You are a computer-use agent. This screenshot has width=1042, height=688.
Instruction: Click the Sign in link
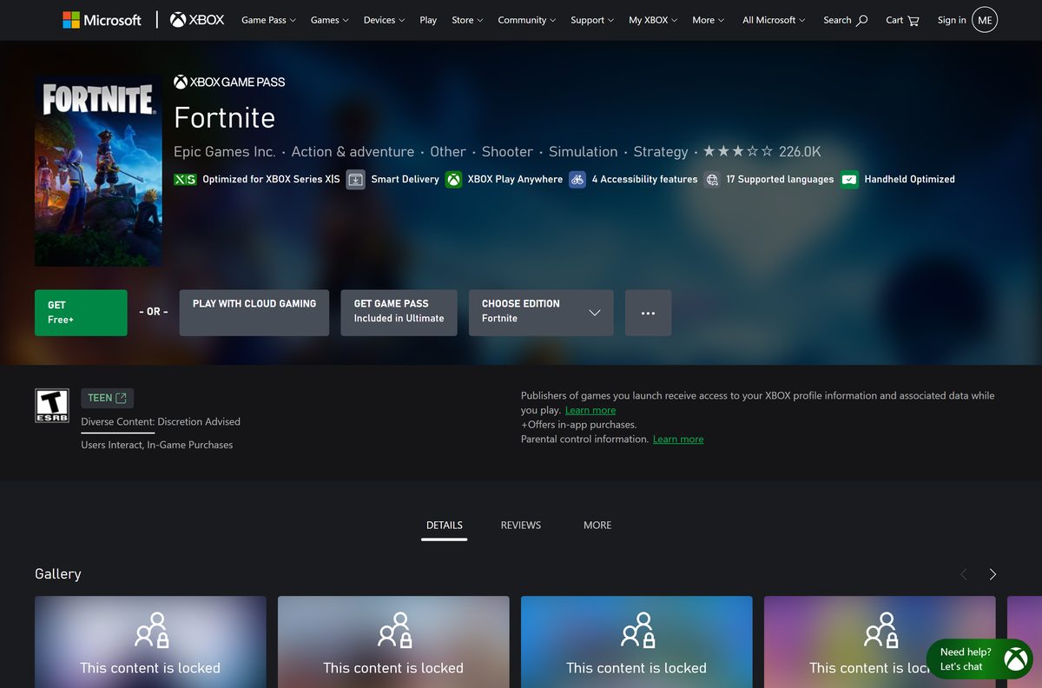[x=952, y=20]
